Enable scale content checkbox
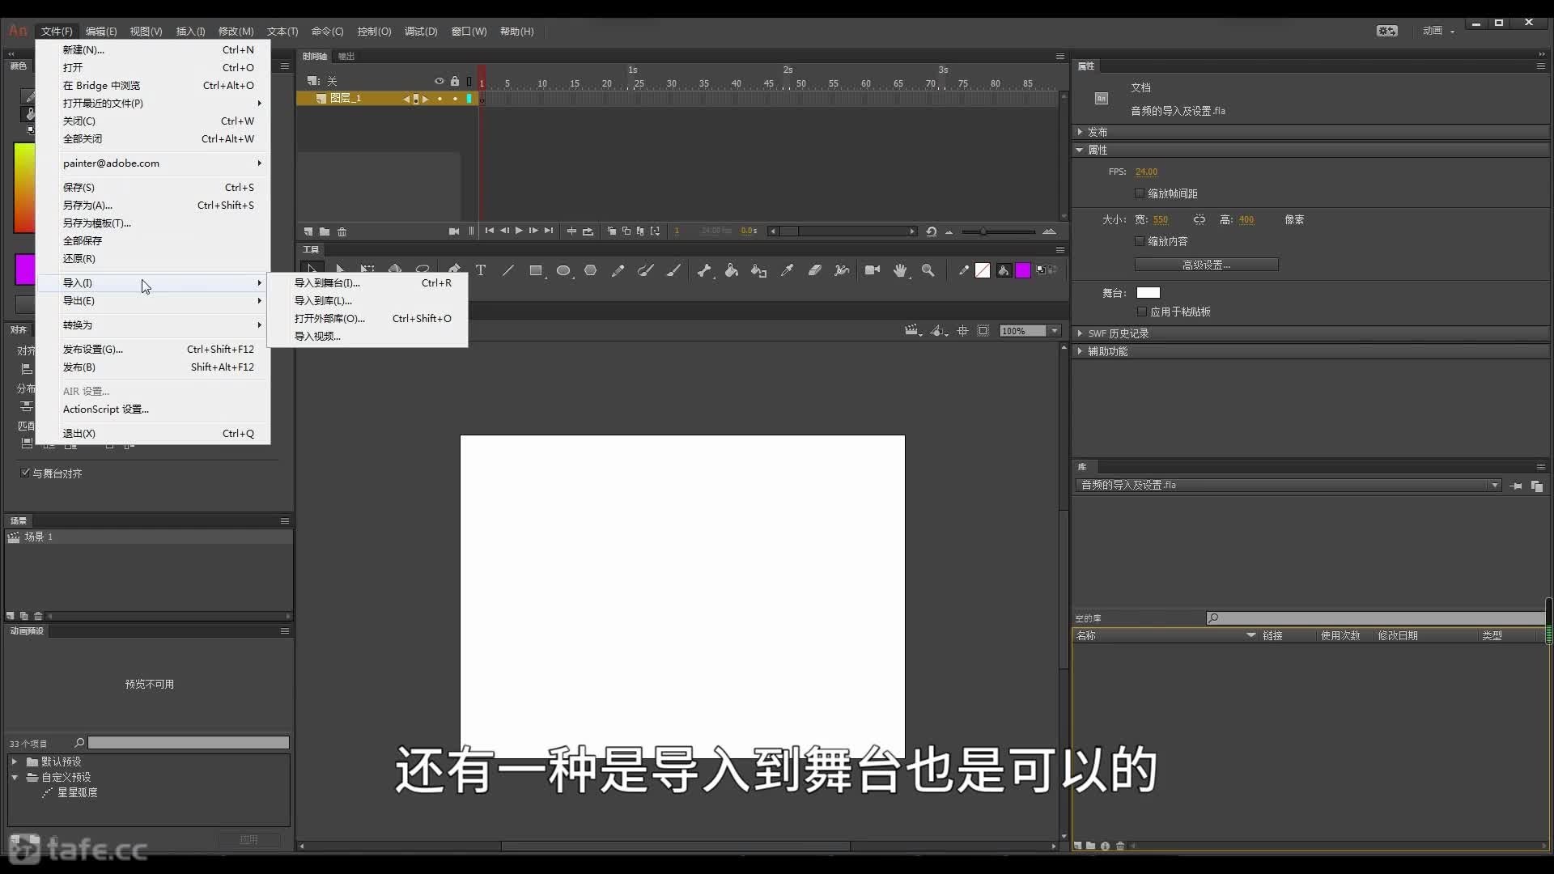Screen dimensions: 1554x874 (1140, 241)
